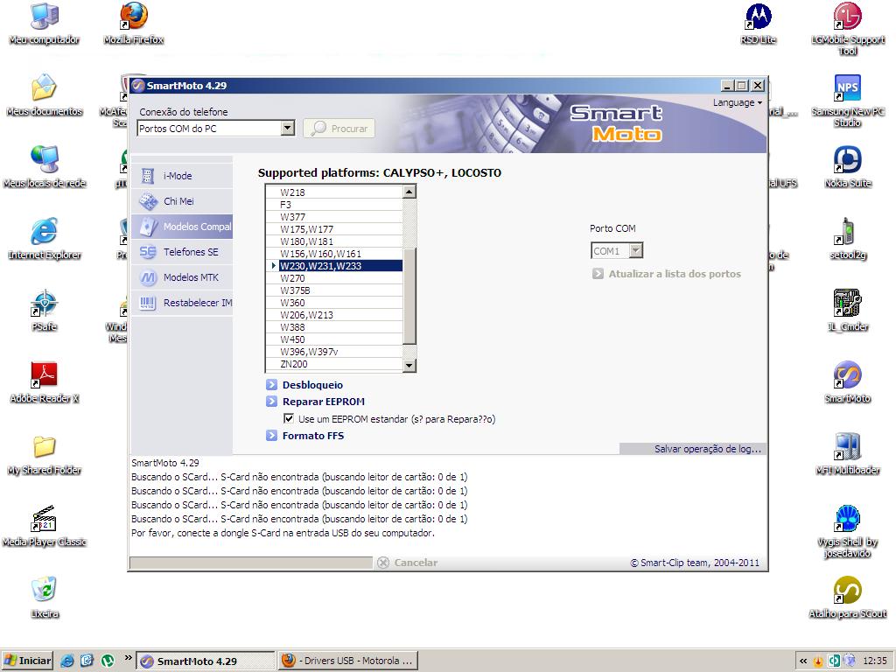The width and height of the screenshot is (896, 672).
Task: Select Chi Mei sidebar tab
Action: (x=182, y=201)
